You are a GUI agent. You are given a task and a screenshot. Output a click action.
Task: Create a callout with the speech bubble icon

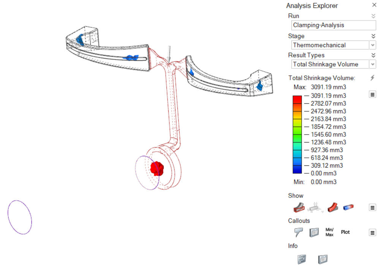298,232
